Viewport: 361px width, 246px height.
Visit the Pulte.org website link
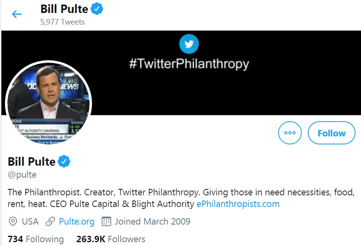pos(76,221)
